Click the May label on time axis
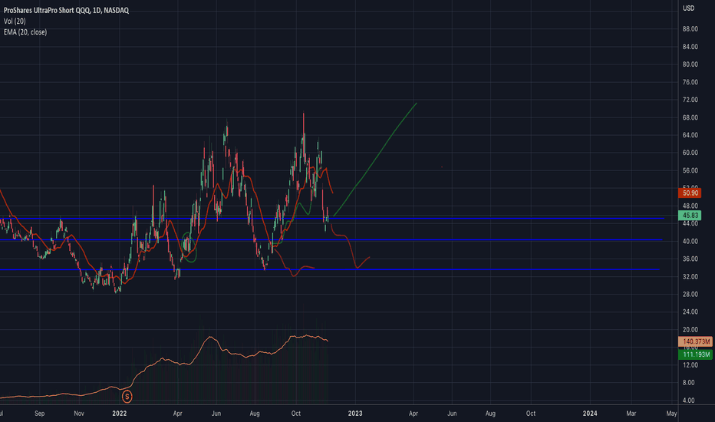The width and height of the screenshot is (715, 422). (x=671, y=414)
